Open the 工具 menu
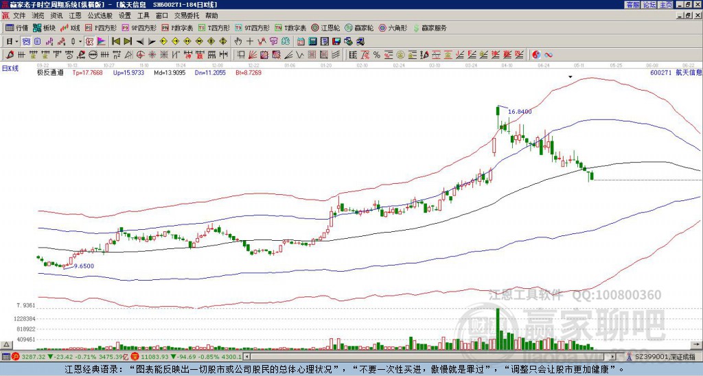703x376 pixels. (x=143, y=16)
